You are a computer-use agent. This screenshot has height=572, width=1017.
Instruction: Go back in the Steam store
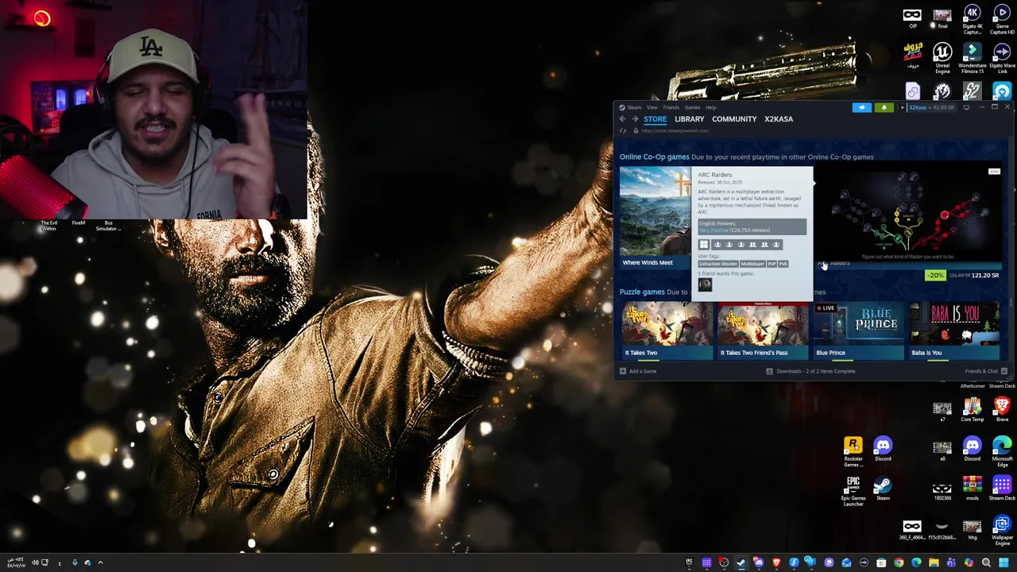pyautogui.click(x=622, y=119)
